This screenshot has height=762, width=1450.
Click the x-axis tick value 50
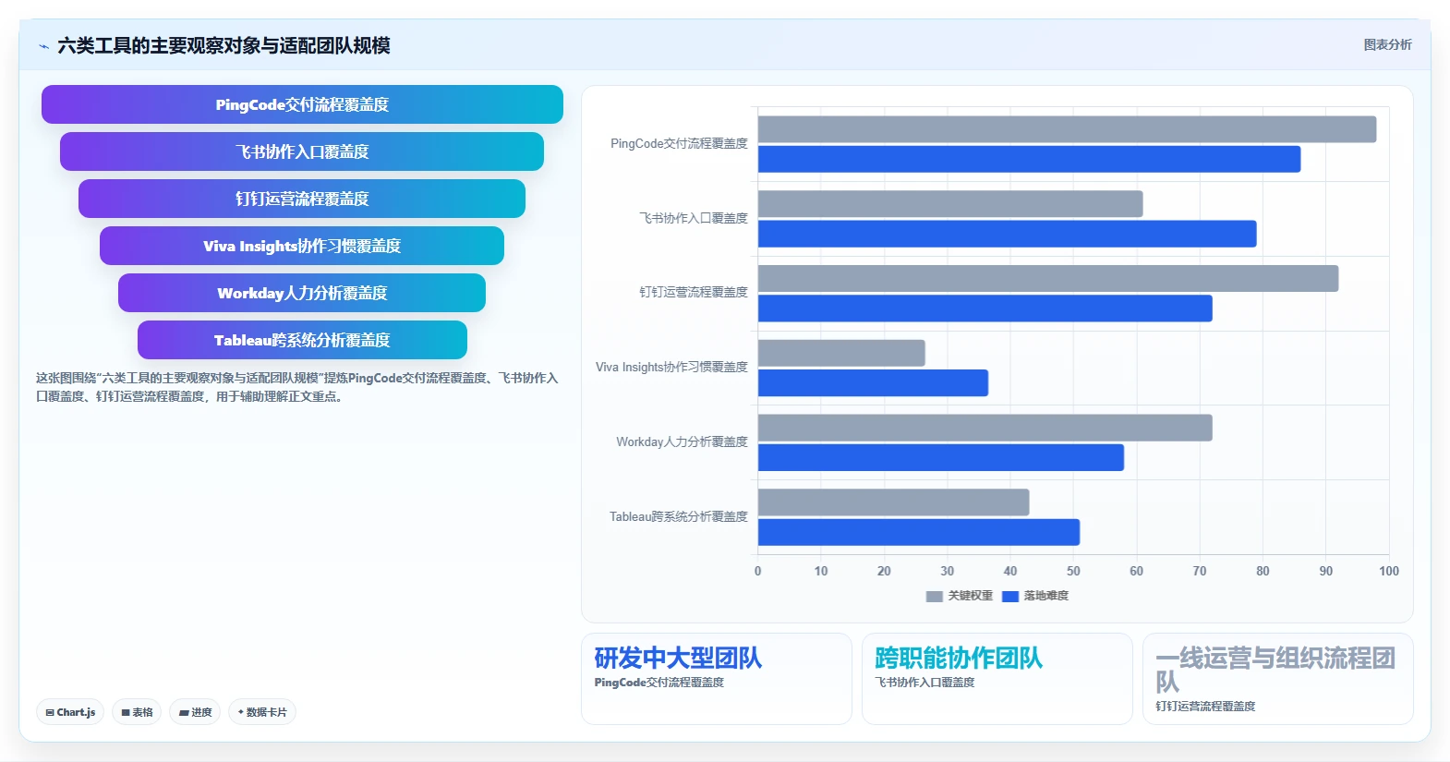(x=1073, y=571)
